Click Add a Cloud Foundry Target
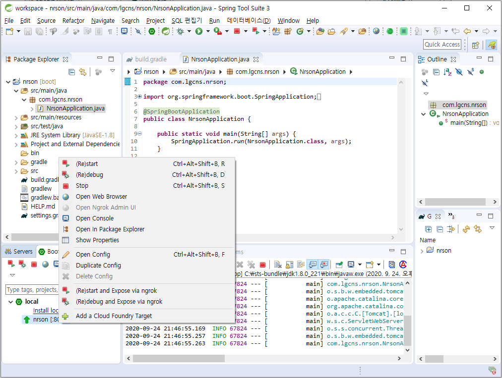The height and width of the screenshot is (378, 502). (147, 316)
